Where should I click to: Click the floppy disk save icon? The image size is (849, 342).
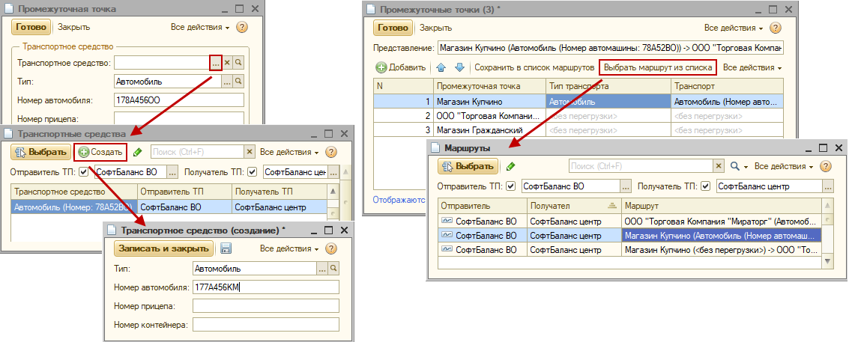pos(226,248)
